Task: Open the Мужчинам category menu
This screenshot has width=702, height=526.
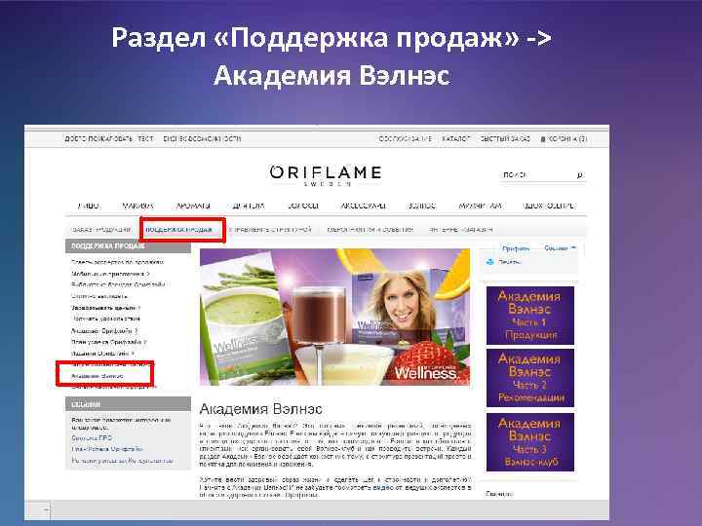Action: (x=480, y=206)
